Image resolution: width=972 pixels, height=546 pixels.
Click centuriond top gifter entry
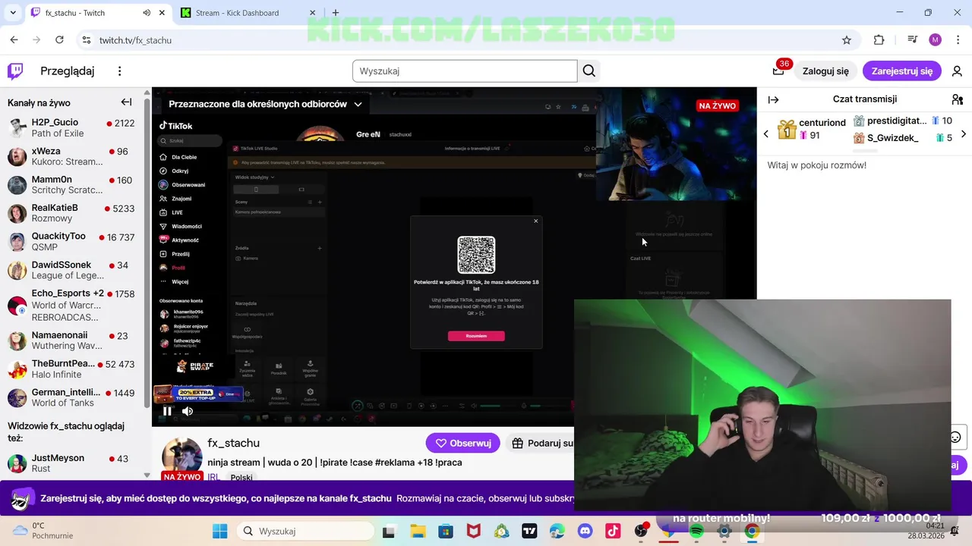click(811, 129)
